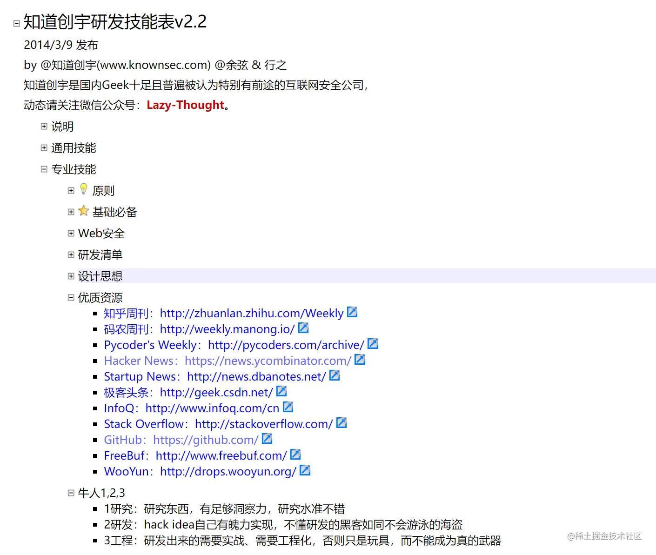Screen dimensions: 656x555
Task: Click the lightbulb icon beside 原则
Action: pos(84,189)
